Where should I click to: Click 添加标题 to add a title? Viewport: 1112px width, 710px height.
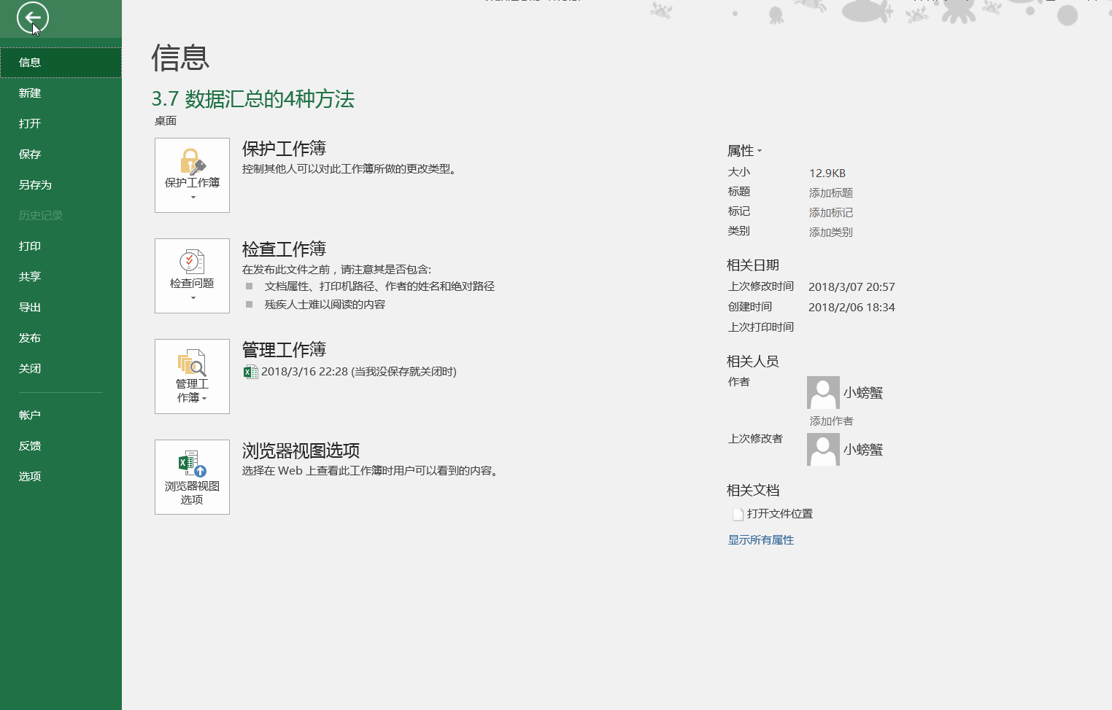click(x=830, y=192)
